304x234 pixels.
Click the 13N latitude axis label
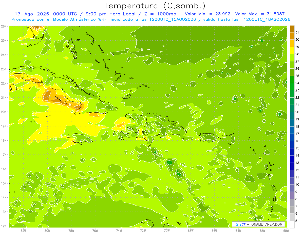click(4, 212)
